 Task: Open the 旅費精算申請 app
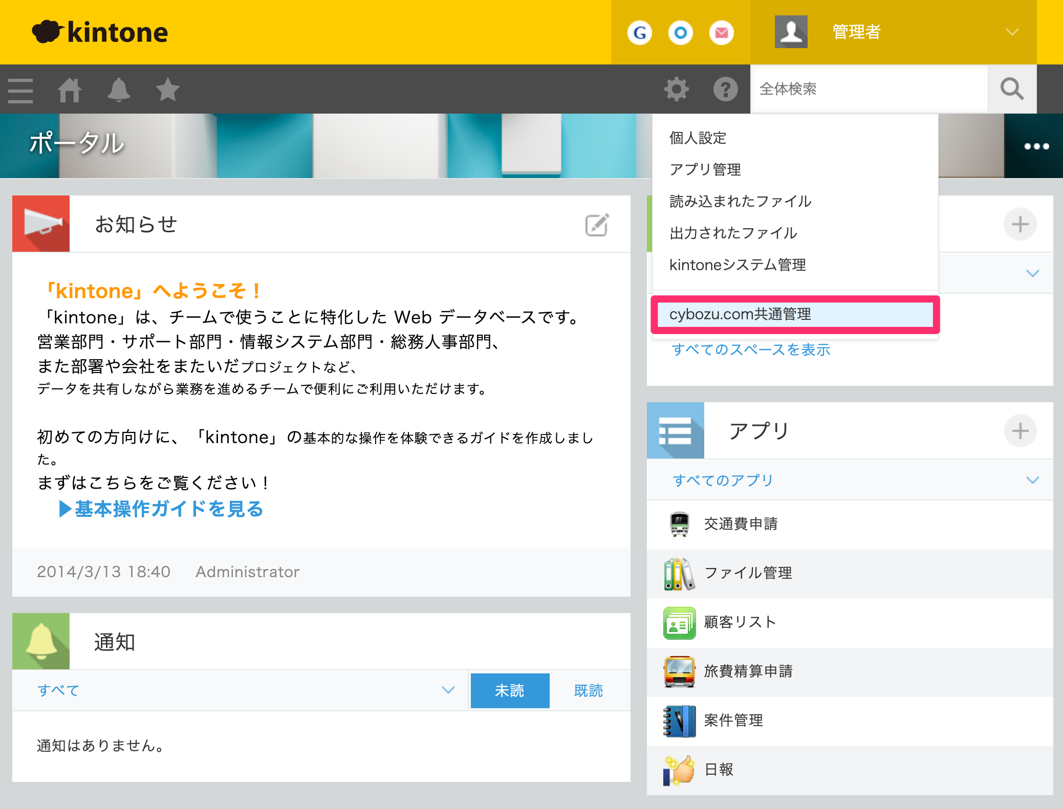click(850, 671)
